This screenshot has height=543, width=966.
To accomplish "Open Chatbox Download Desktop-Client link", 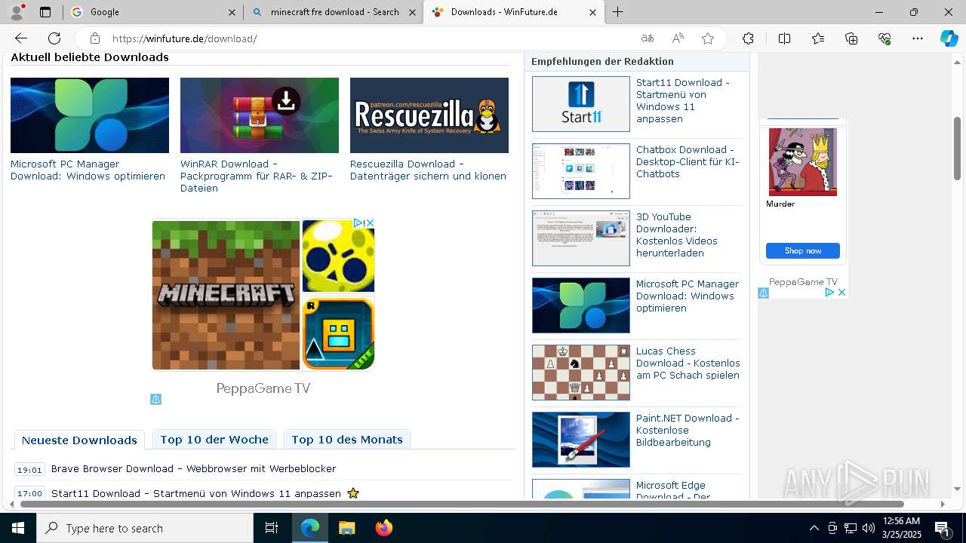I will click(688, 161).
